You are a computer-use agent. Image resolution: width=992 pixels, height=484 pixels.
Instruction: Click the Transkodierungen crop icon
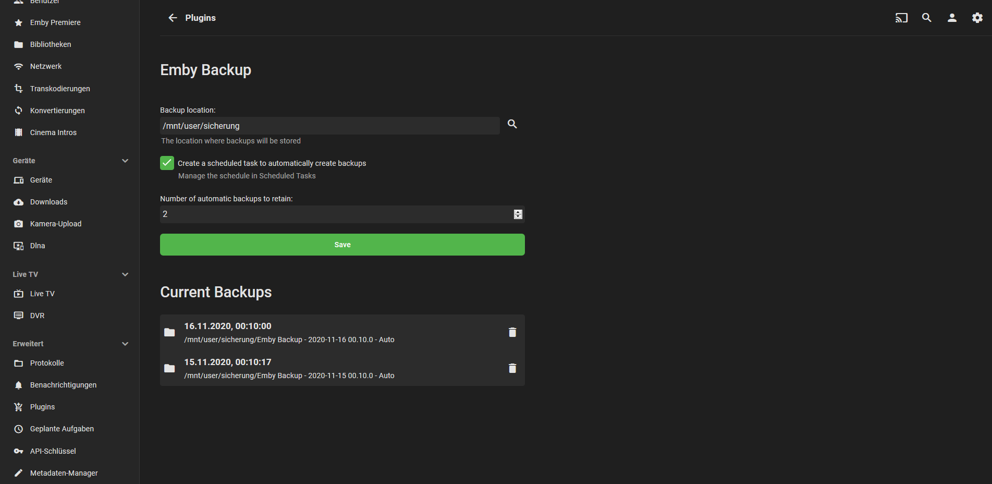[x=19, y=89]
